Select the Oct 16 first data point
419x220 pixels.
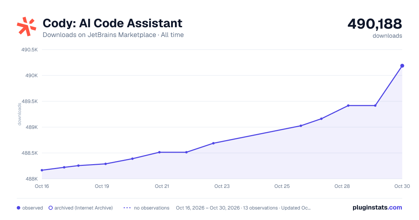(42, 170)
